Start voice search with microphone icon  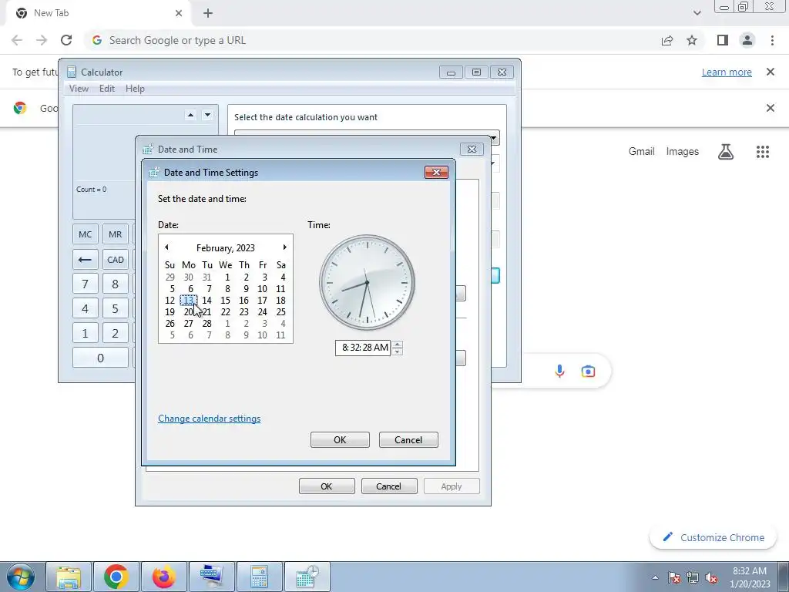coord(559,372)
